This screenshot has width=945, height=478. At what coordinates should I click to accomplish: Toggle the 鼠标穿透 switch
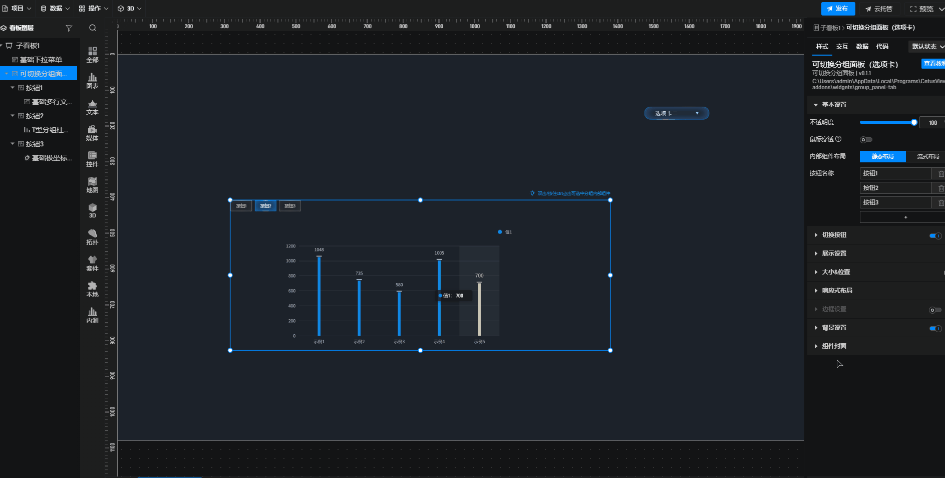[x=866, y=140]
